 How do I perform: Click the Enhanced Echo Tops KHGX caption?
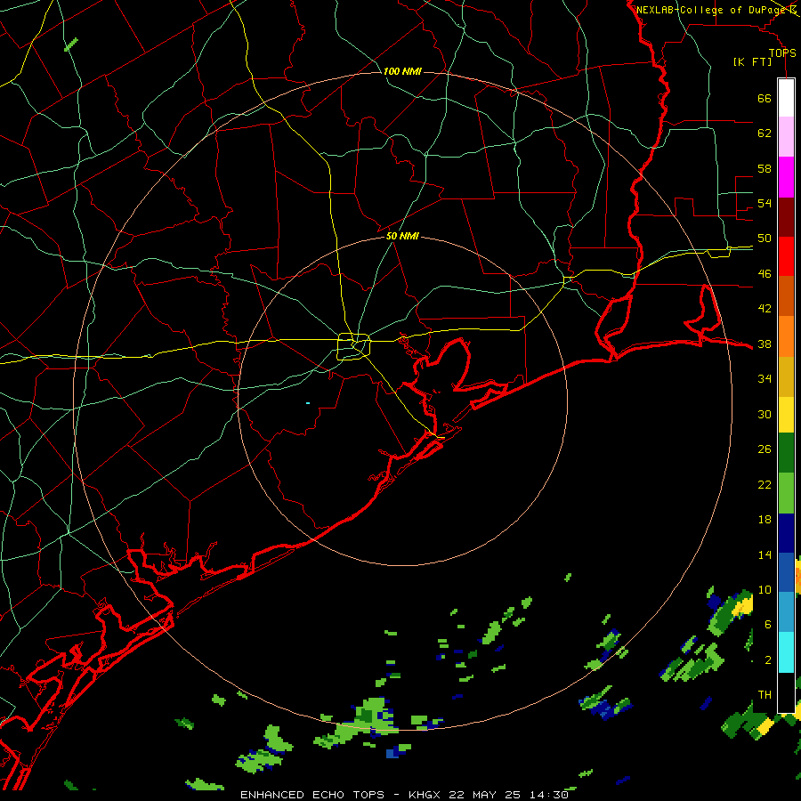point(404,795)
